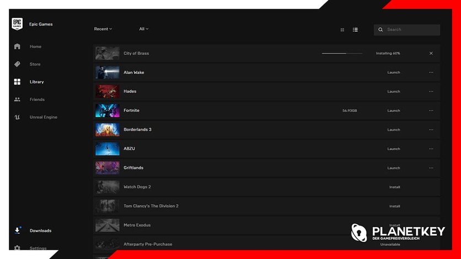Expand the Recent sort dropdown
This screenshot has width=461, height=259.
click(103, 29)
